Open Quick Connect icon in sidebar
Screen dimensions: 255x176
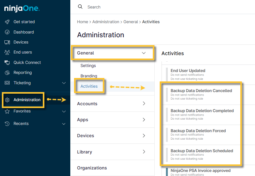click(7, 63)
